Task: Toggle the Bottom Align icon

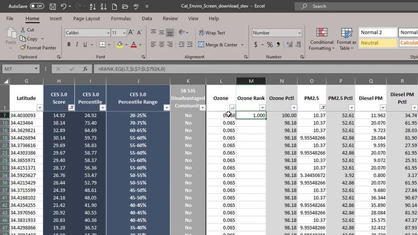Action: click(x=170, y=33)
